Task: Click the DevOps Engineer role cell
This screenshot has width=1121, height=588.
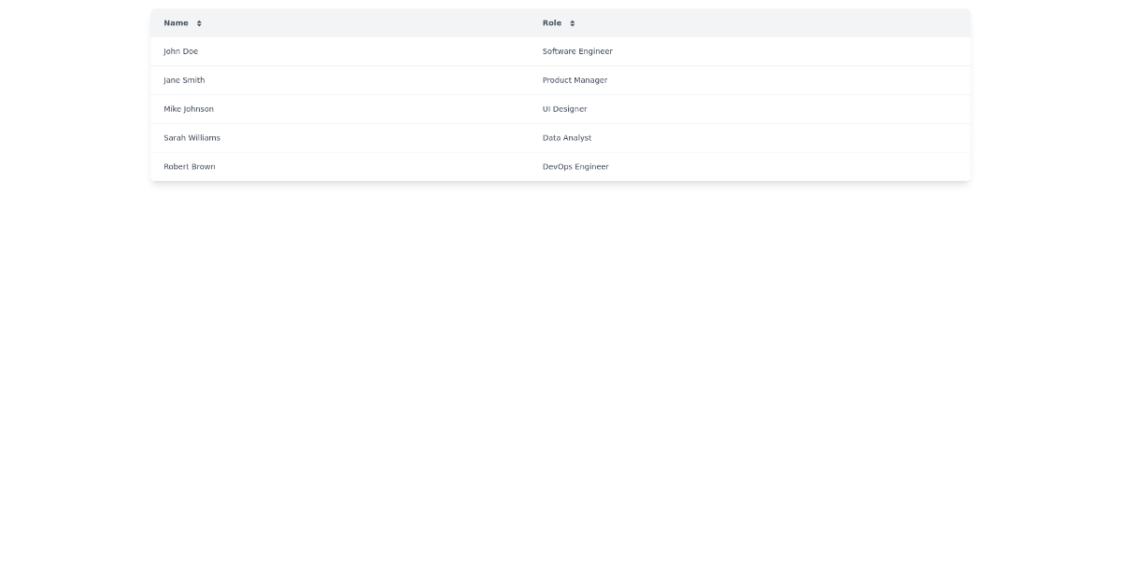Action: point(575,166)
